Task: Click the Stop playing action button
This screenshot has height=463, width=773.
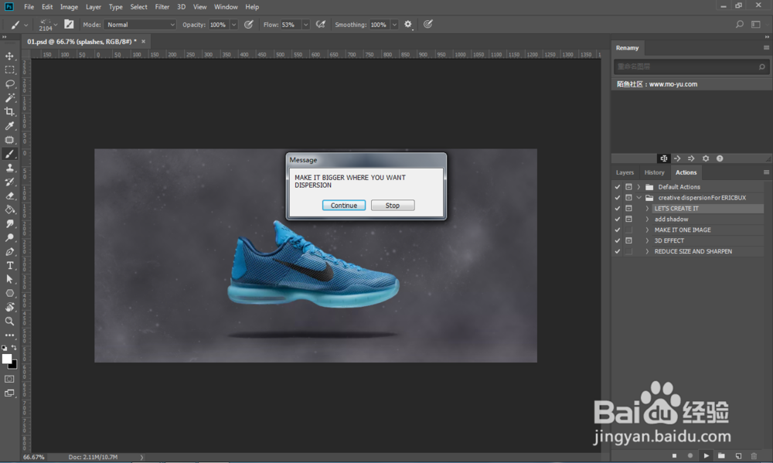Action: (674, 455)
